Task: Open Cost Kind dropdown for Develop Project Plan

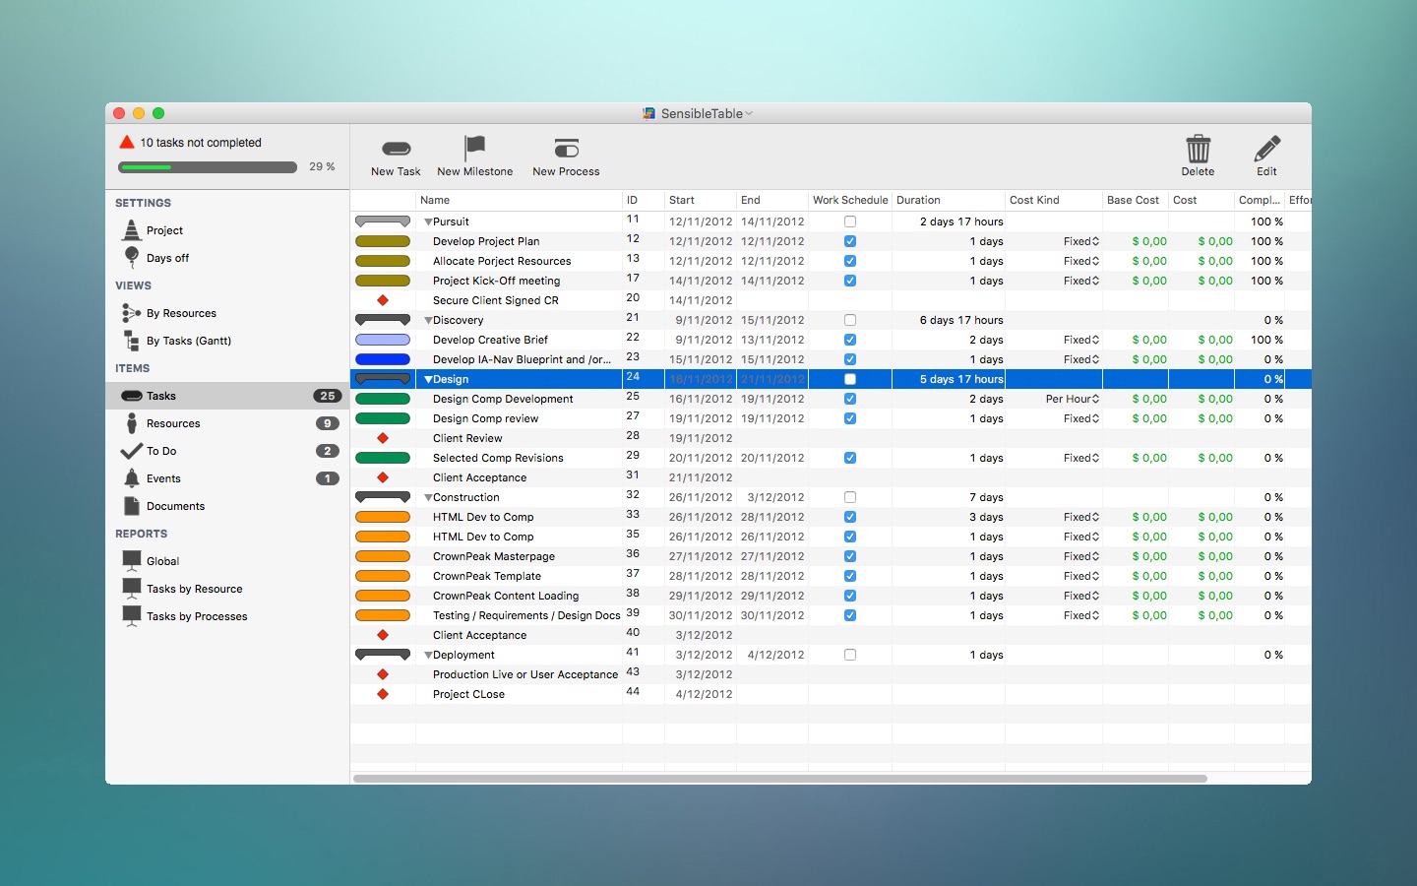Action: (1080, 241)
